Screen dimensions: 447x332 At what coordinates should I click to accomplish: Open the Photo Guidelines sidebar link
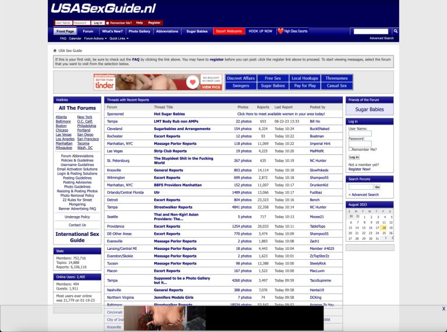[x=77, y=187]
